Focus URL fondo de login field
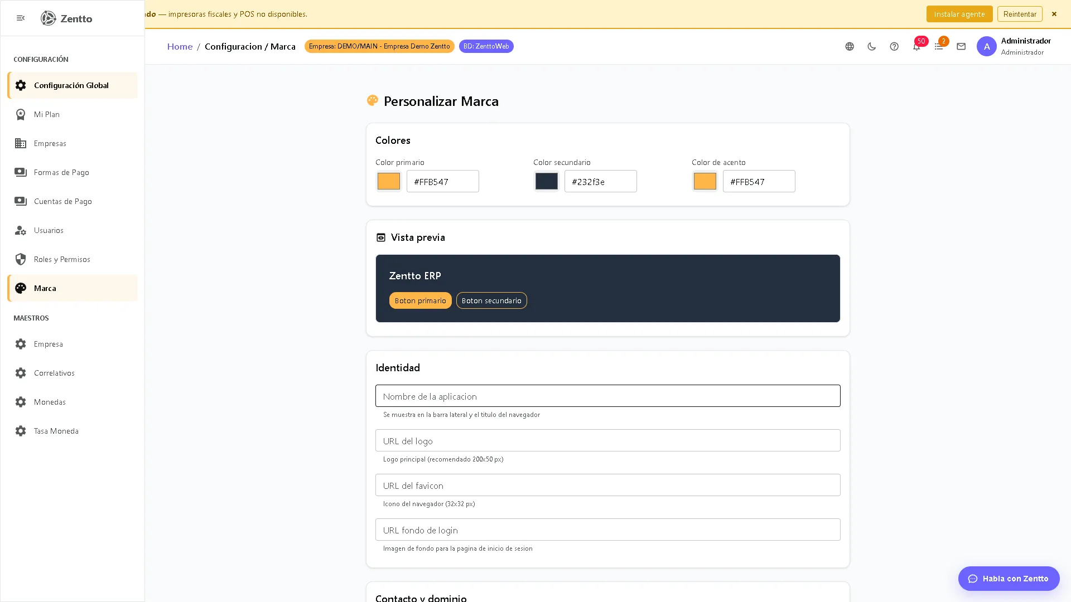 click(x=608, y=530)
